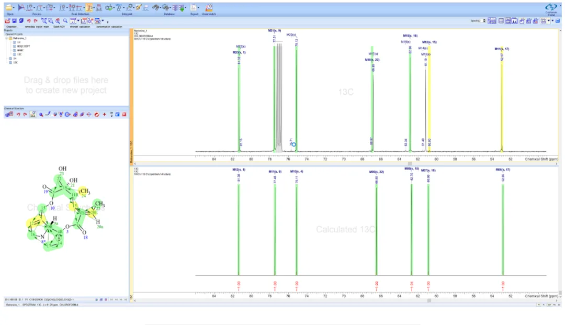Click the Report icon in the ribbon

click(194, 7)
